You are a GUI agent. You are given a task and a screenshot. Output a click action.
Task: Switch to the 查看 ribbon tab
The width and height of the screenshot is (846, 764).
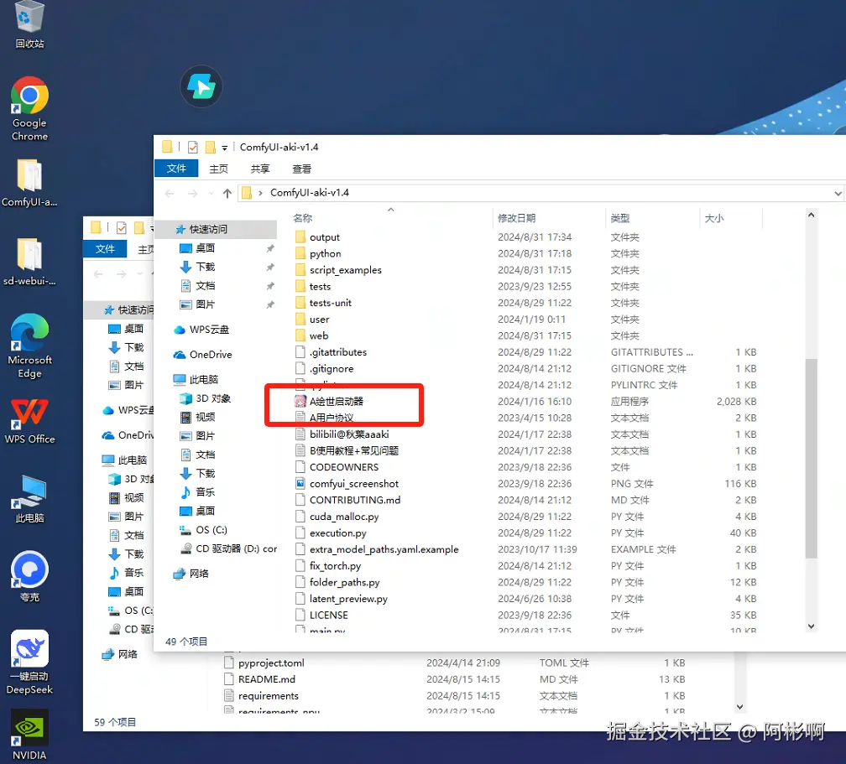(301, 169)
